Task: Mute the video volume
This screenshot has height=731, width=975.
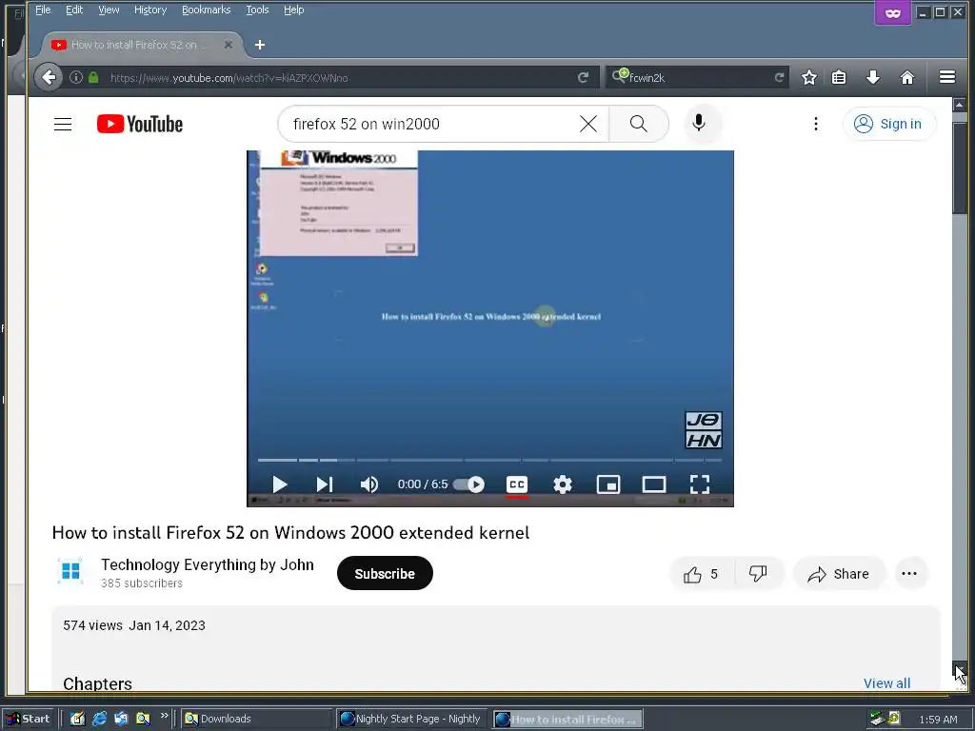Action: [369, 484]
